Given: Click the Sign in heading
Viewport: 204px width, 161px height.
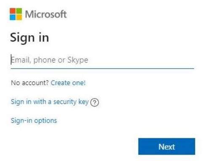Looking at the screenshot, I should pyautogui.click(x=30, y=38).
